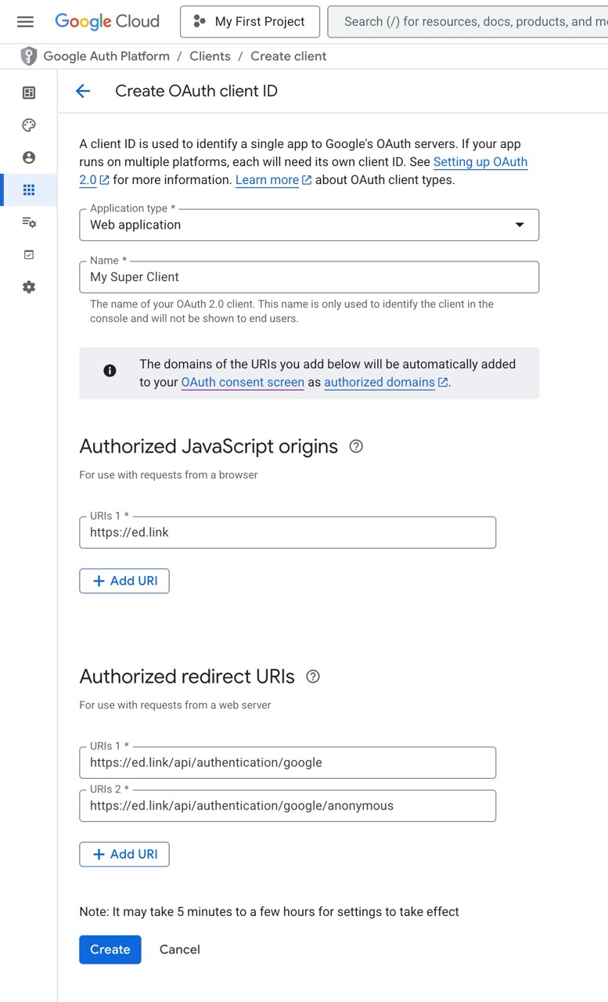Viewport: 608px width, 1002px height.
Task: Go back using the left arrow
Action: pos(83,92)
